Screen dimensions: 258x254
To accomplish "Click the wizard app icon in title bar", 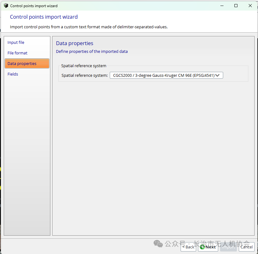I will pos(6,6).
